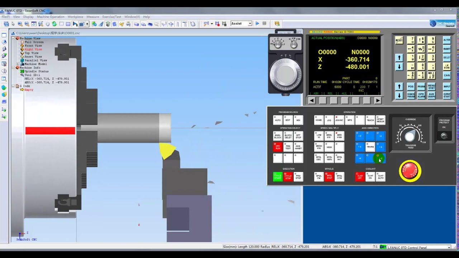459x258 pixels.
Task: Toggle the red DRY RUN key
Action: point(278,147)
